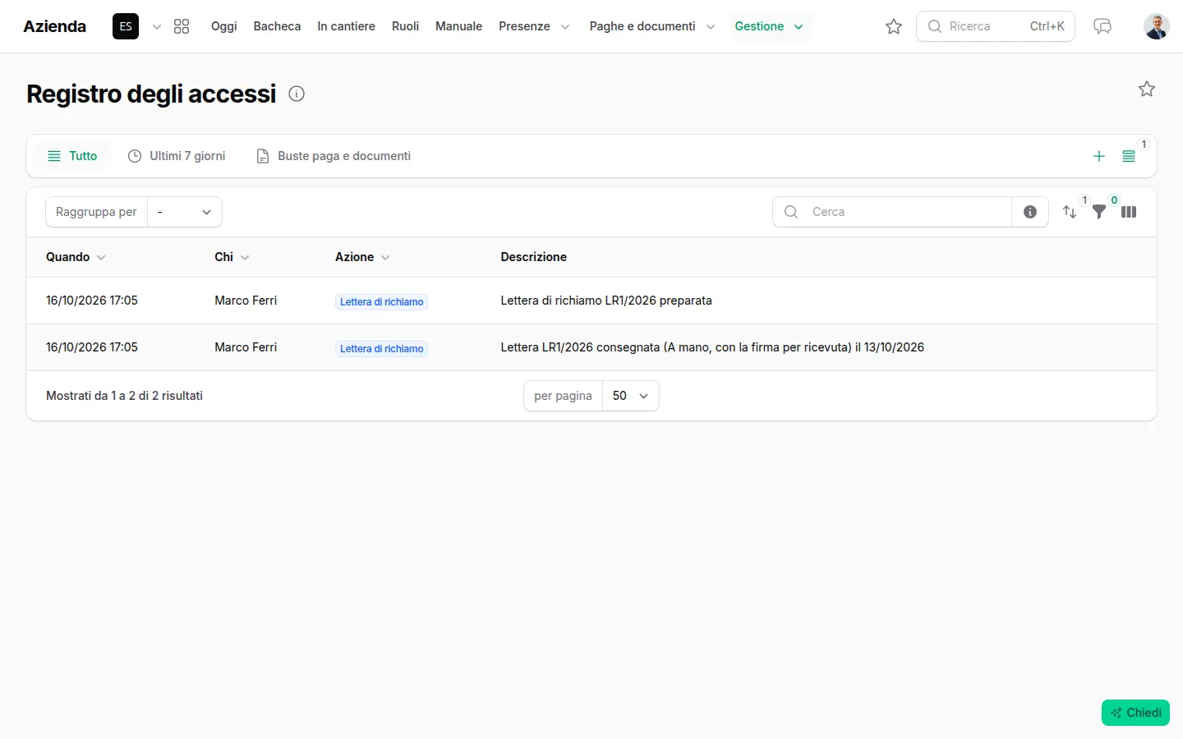The width and height of the screenshot is (1183, 739).
Task: Sort by the Chi column
Action: pyautogui.click(x=232, y=257)
